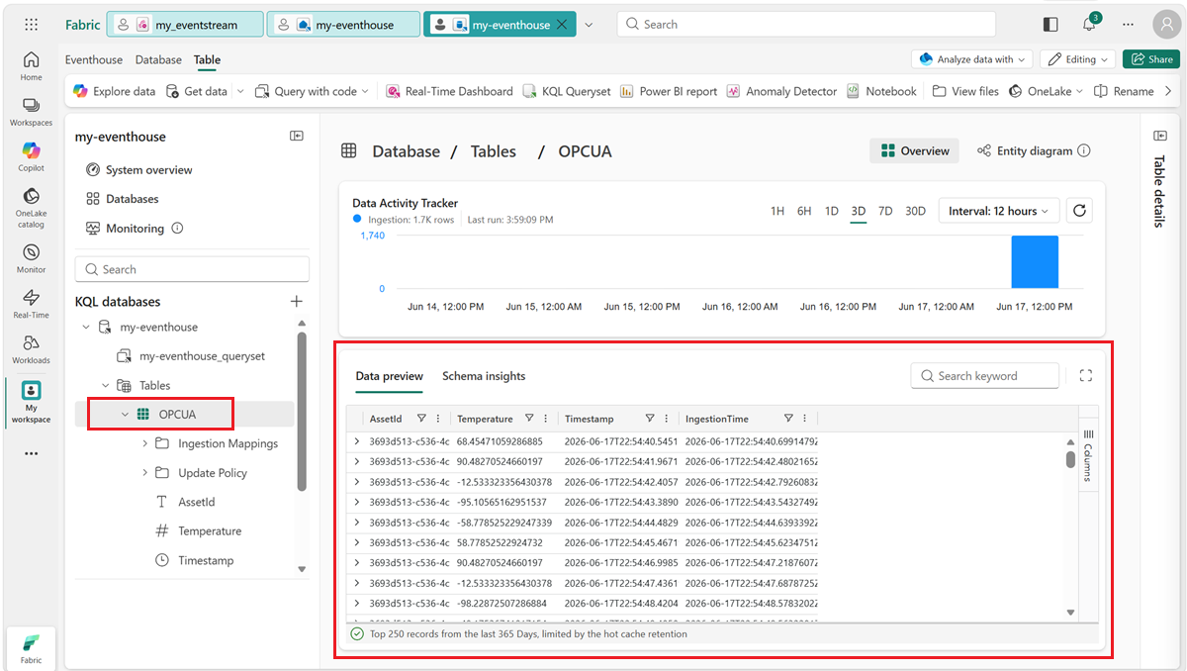Click KQL Queryset in toolbar
The width and height of the screenshot is (1187, 671).
click(x=567, y=91)
